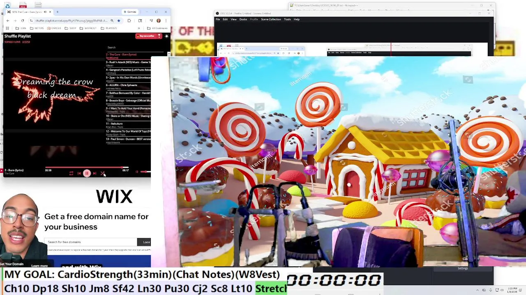526x295 pixels.
Task: Open a new Chrome tab with plus
Action: point(57,12)
